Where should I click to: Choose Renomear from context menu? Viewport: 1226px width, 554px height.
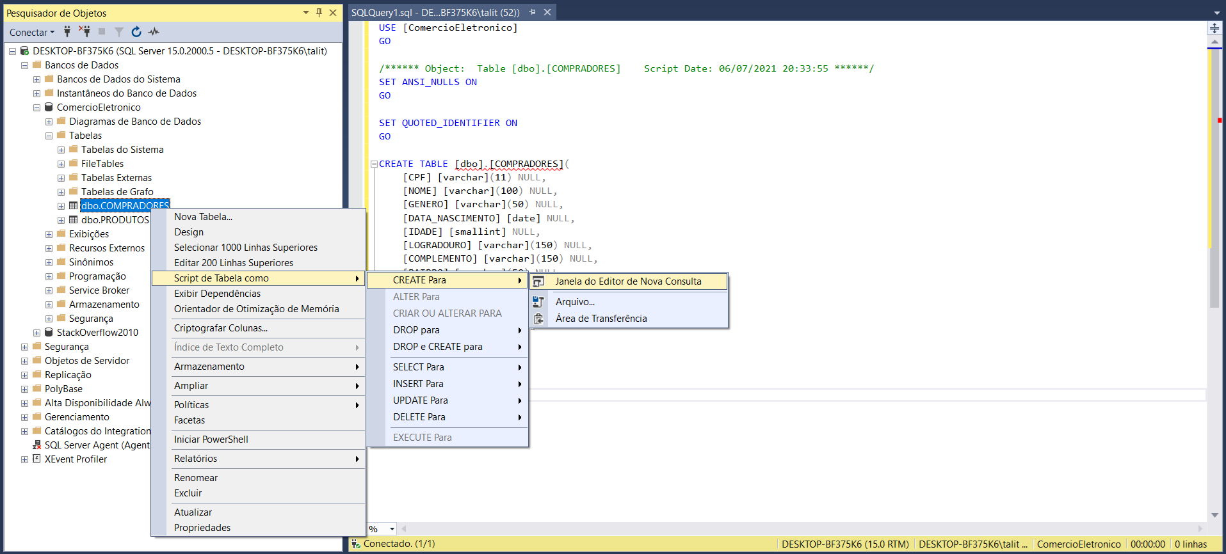click(x=258, y=478)
